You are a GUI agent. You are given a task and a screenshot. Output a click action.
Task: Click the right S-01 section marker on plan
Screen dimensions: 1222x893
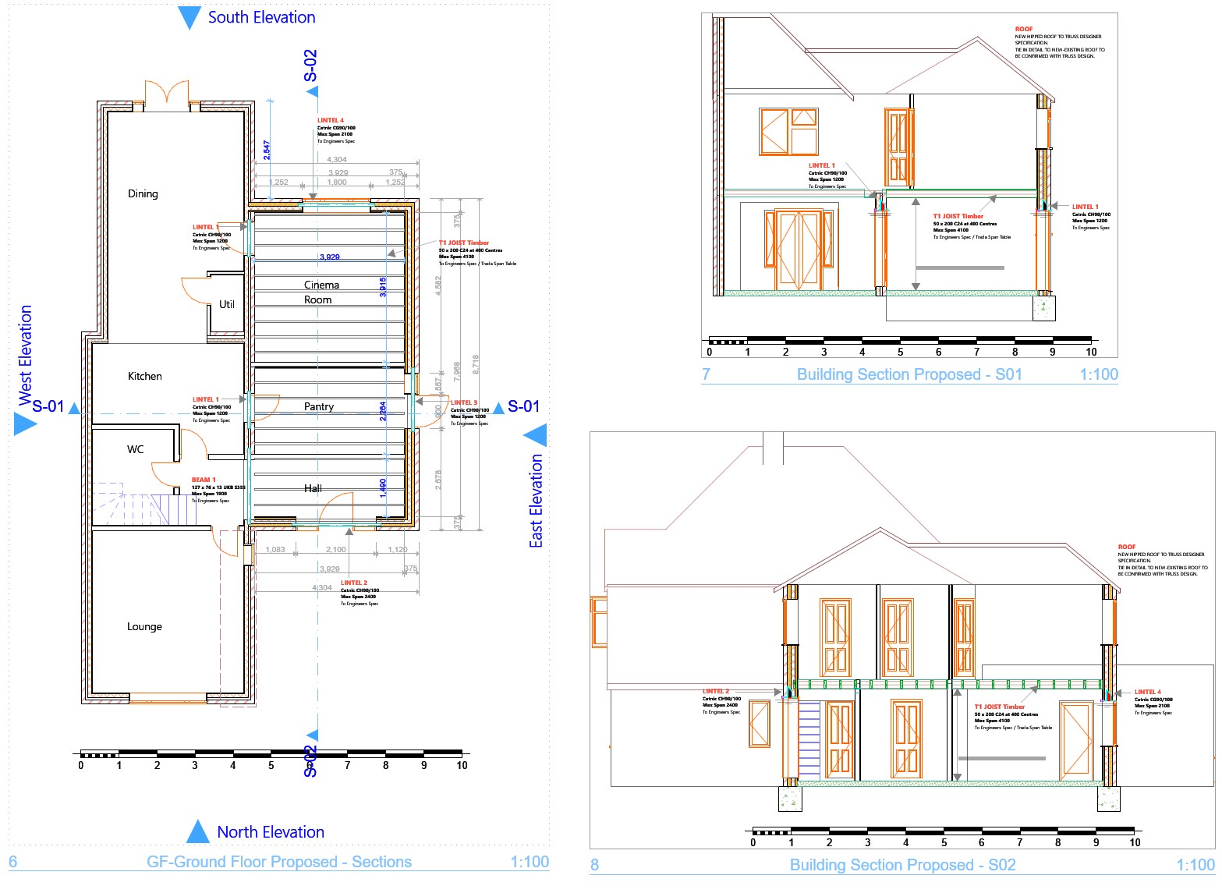pyautogui.click(x=523, y=406)
